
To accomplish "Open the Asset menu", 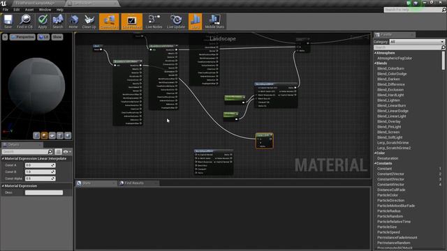I will pos(29,10).
